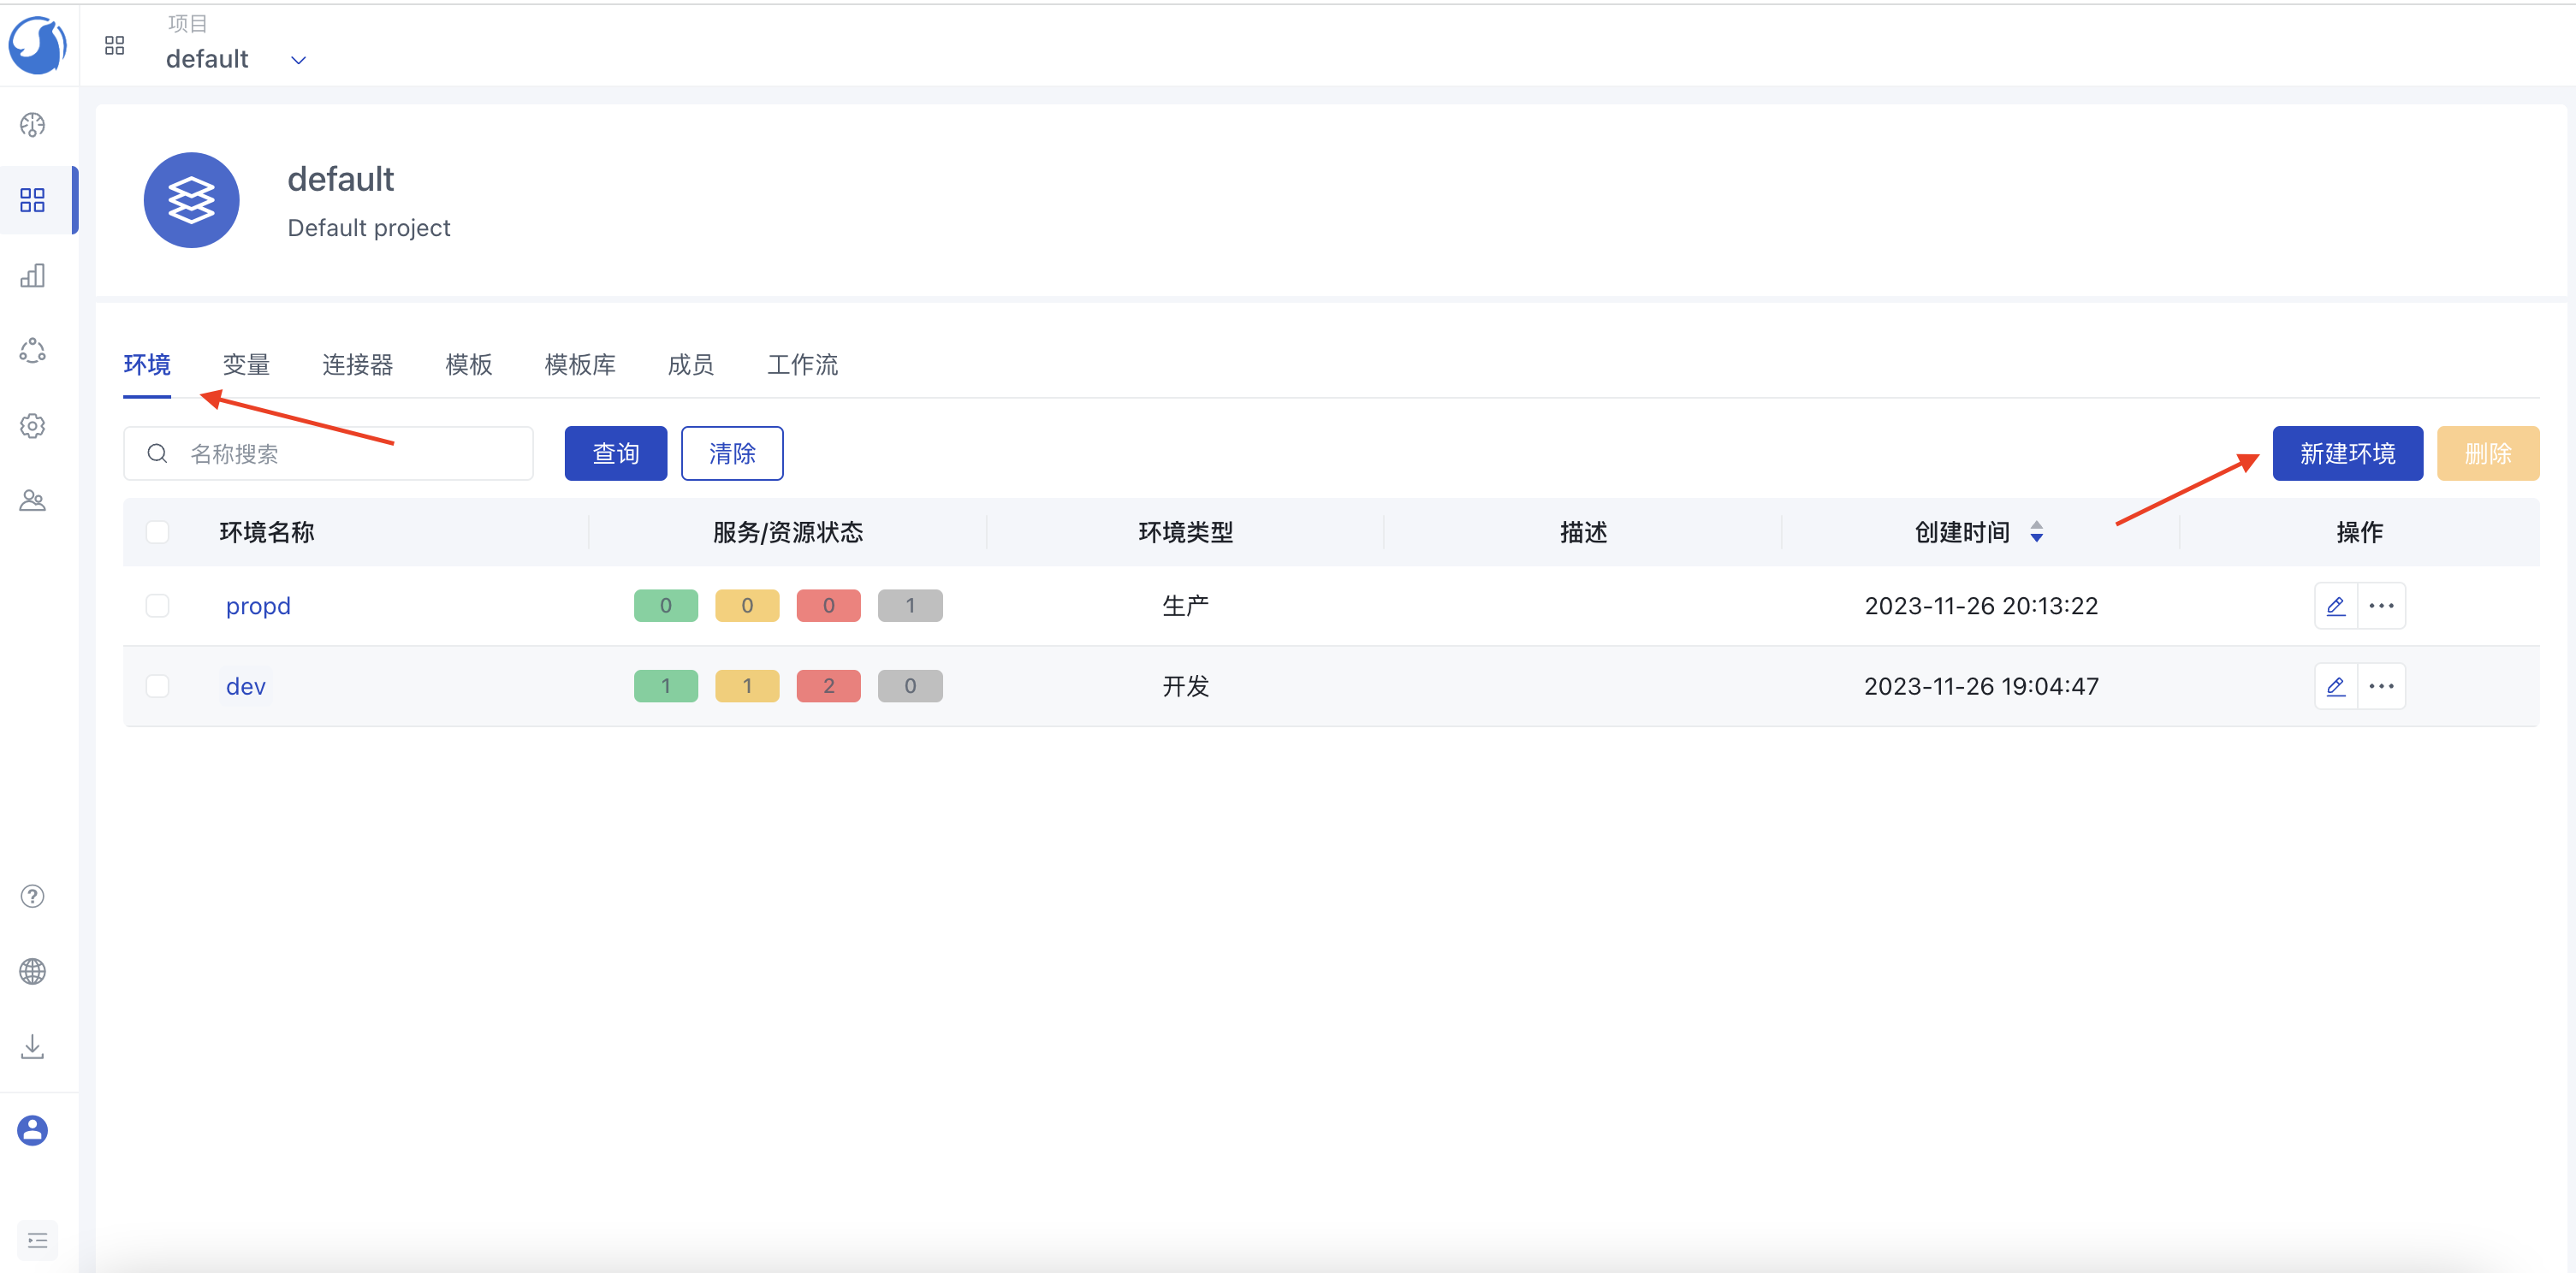Open the help question mark icon
The width and height of the screenshot is (2576, 1273).
pyautogui.click(x=33, y=896)
